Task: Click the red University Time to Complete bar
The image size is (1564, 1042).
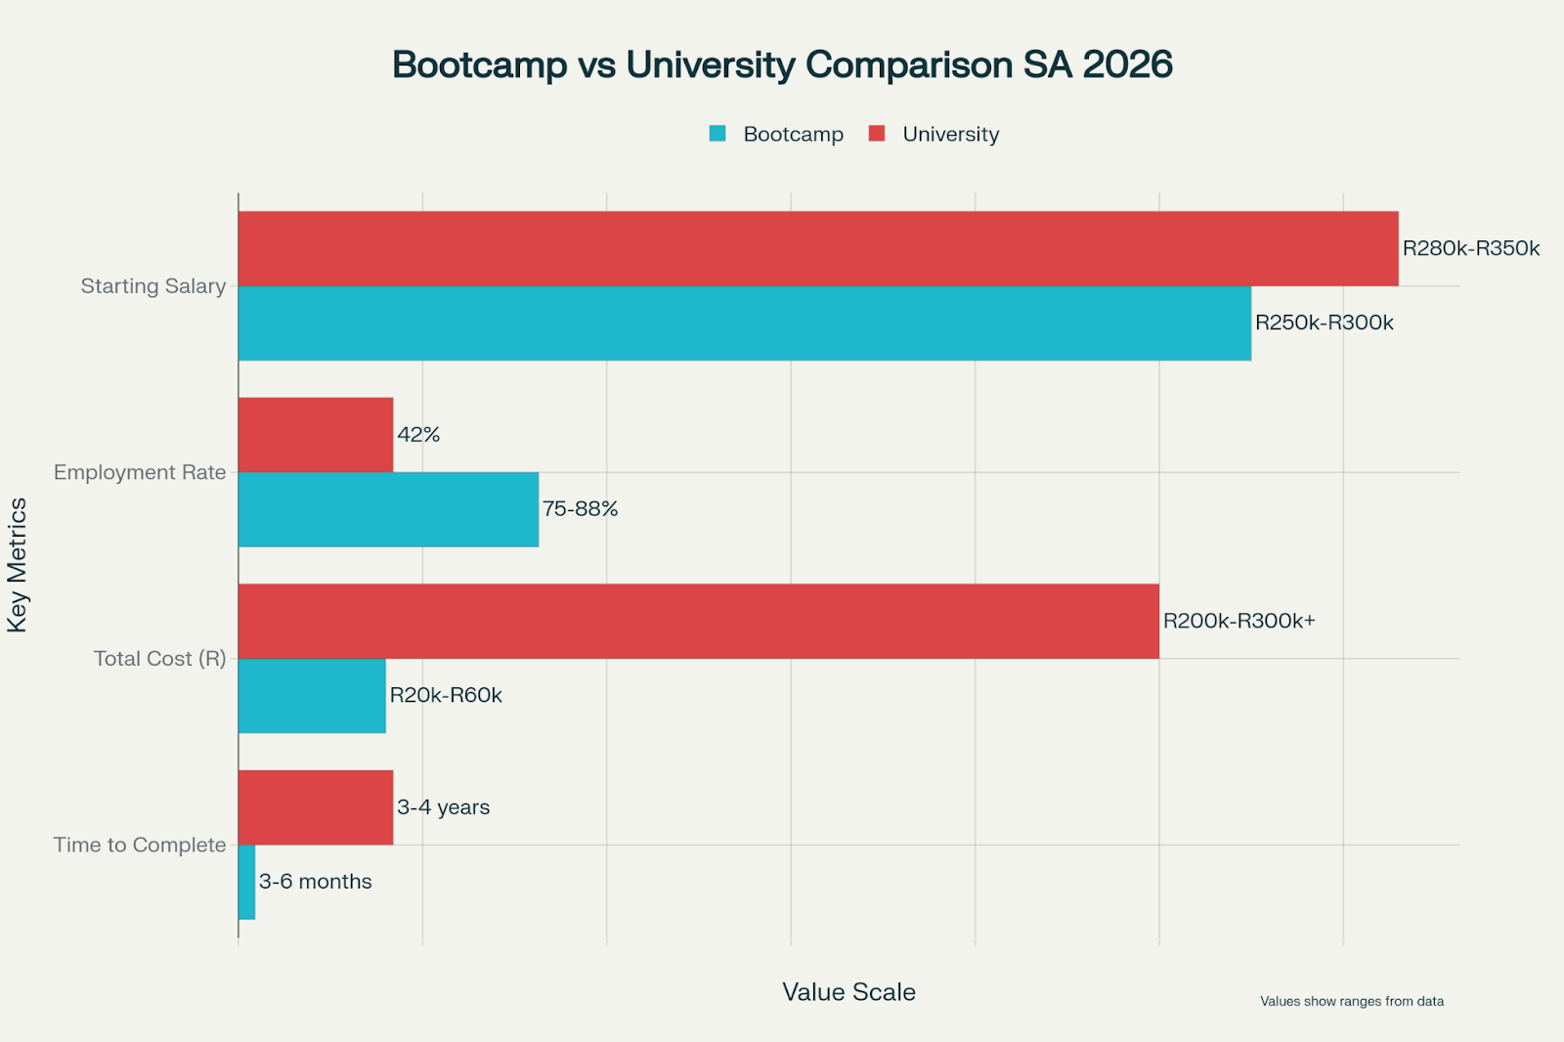Action: 316,807
